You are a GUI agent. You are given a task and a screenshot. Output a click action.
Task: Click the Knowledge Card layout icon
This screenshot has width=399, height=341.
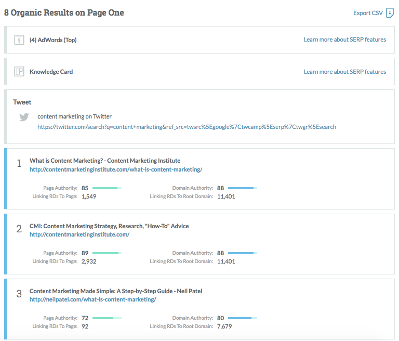pyautogui.click(x=19, y=72)
